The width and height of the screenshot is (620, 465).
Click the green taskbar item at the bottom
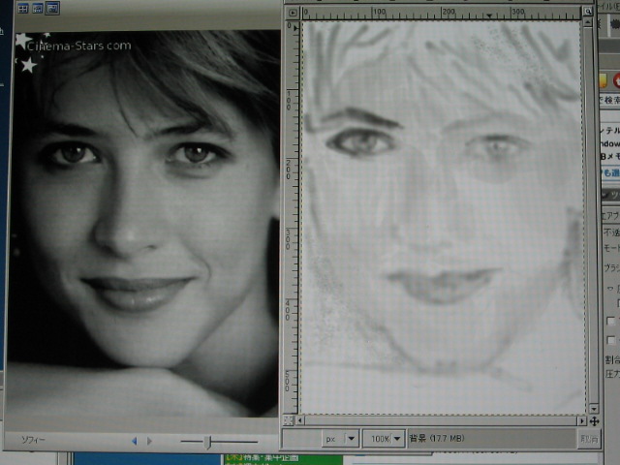coord(283,459)
